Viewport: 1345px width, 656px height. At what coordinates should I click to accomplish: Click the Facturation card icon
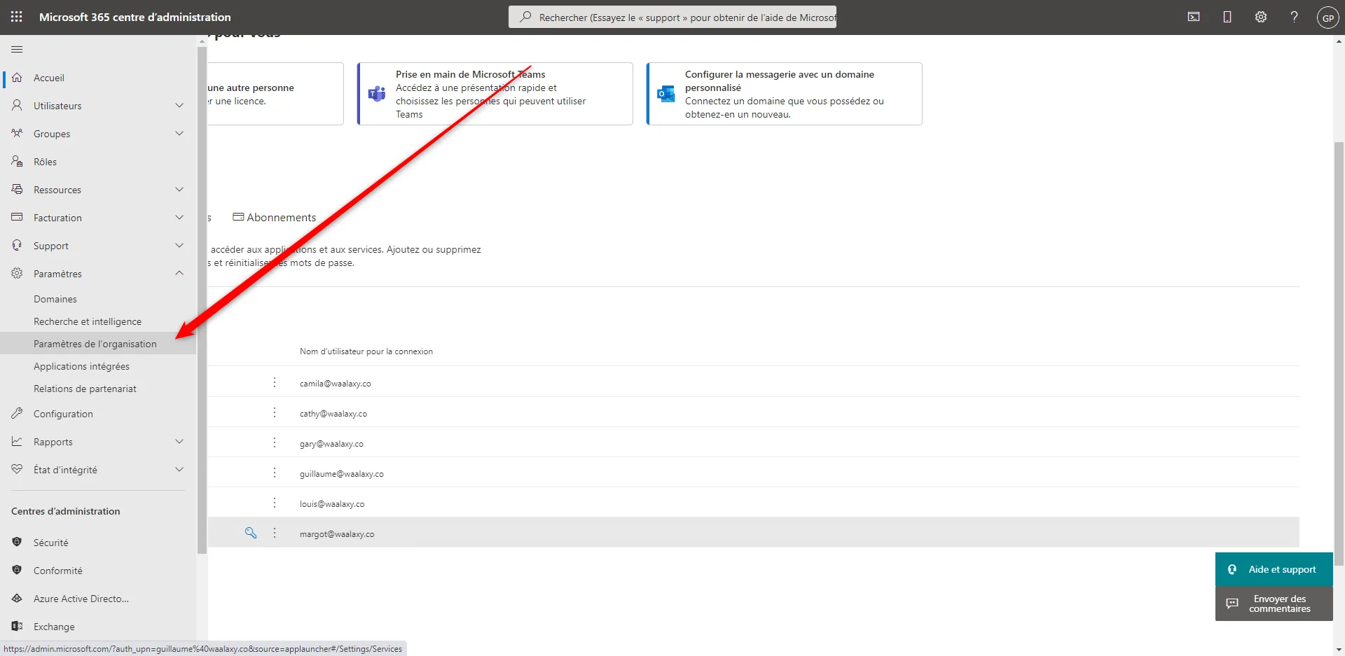[17, 218]
